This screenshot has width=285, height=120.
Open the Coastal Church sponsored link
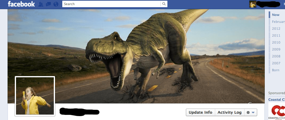click(277, 100)
